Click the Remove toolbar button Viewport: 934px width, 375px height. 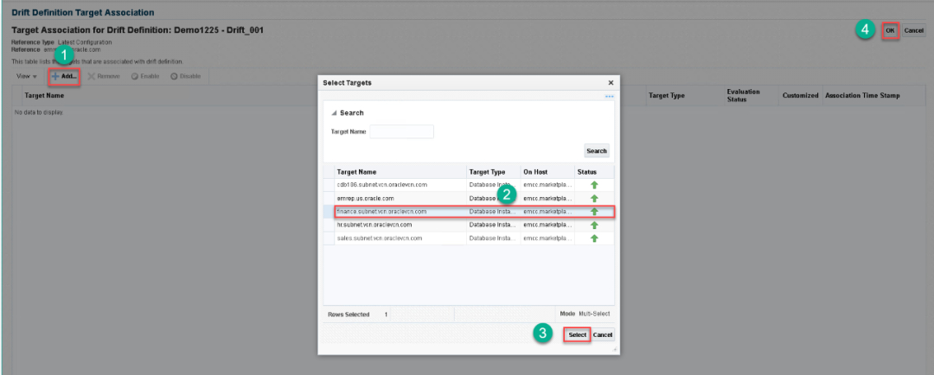pos(103,76)
